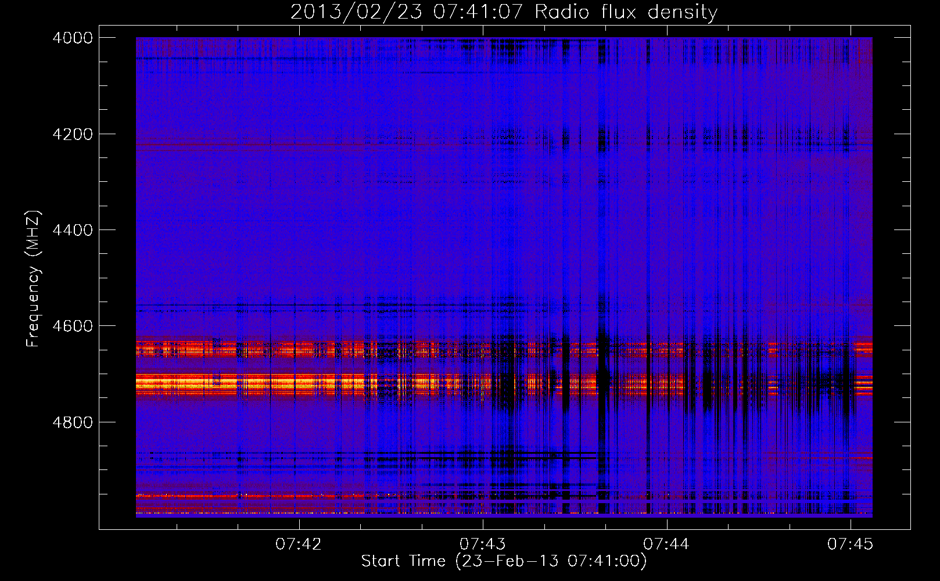Image resolution: width=940 pixels, height=581 pixels.
Task: Click the 'Start Time (23-Feb-13 07:41:00)' label
Action: [x=504, y=561]
